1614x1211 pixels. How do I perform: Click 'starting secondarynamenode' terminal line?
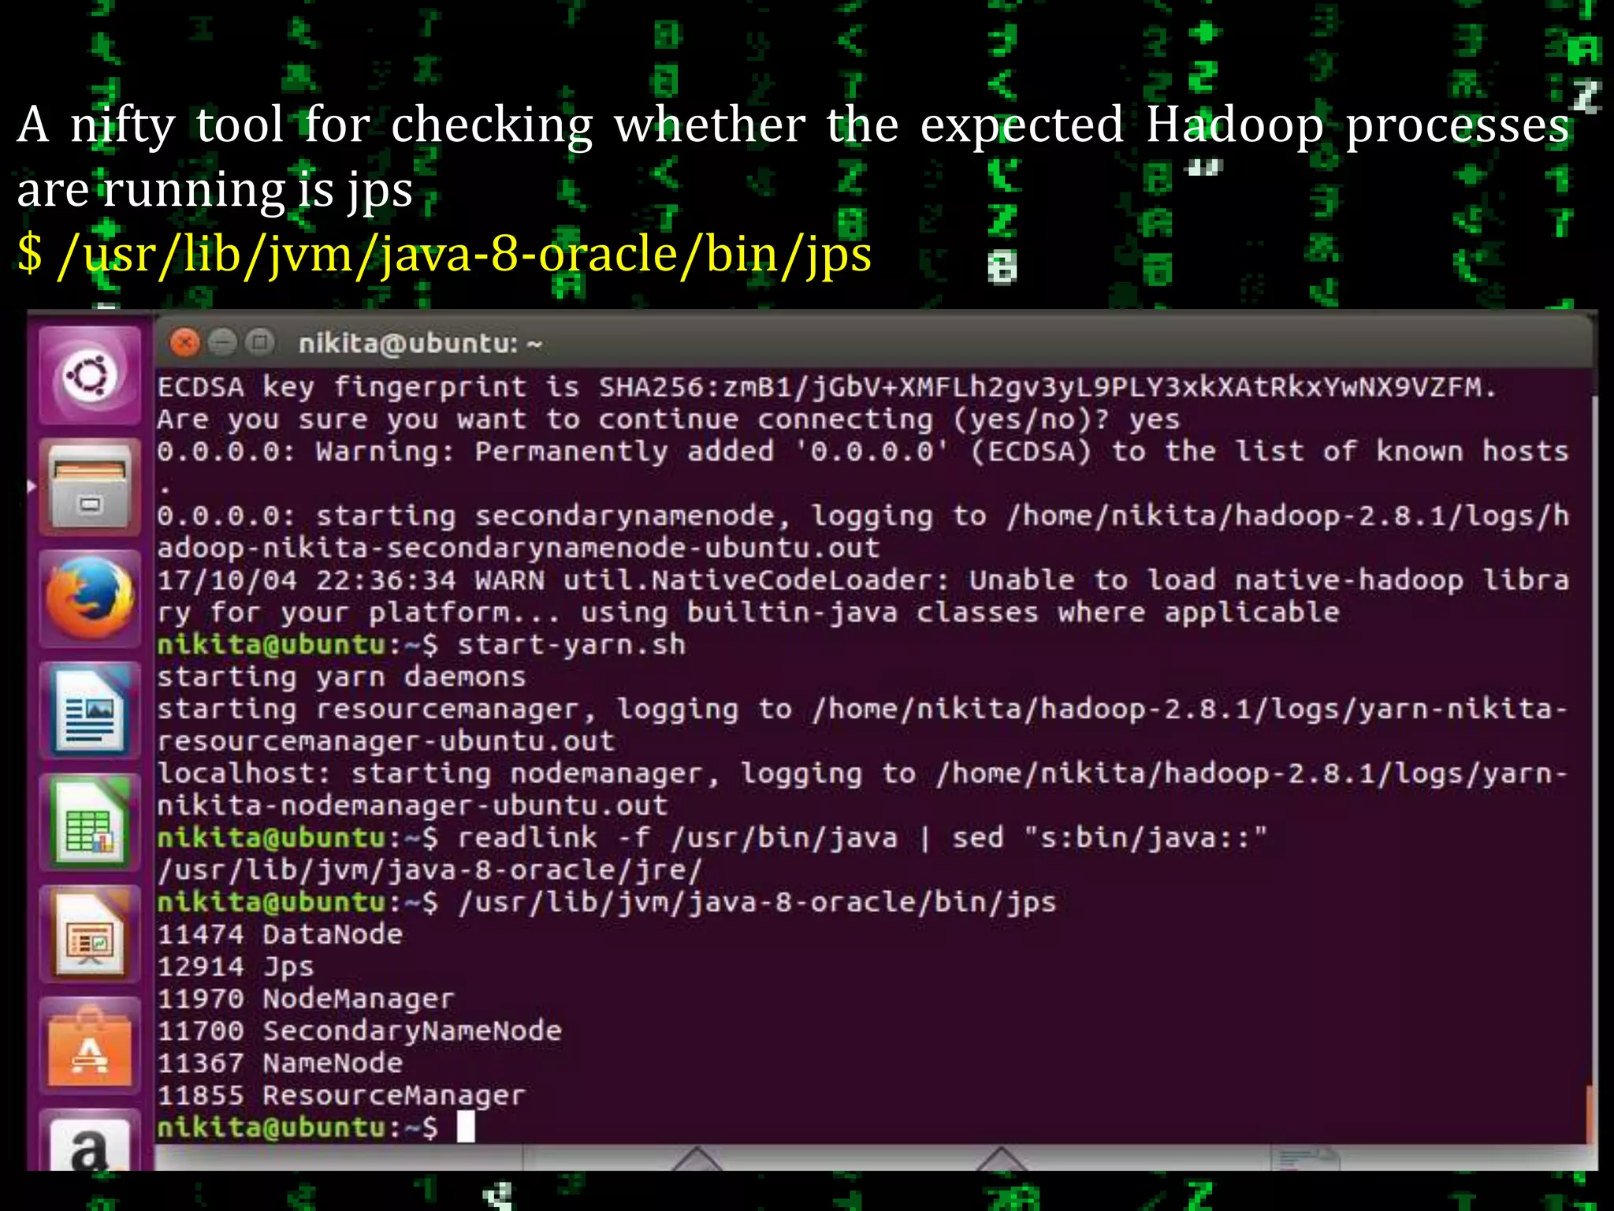point(863,532)
